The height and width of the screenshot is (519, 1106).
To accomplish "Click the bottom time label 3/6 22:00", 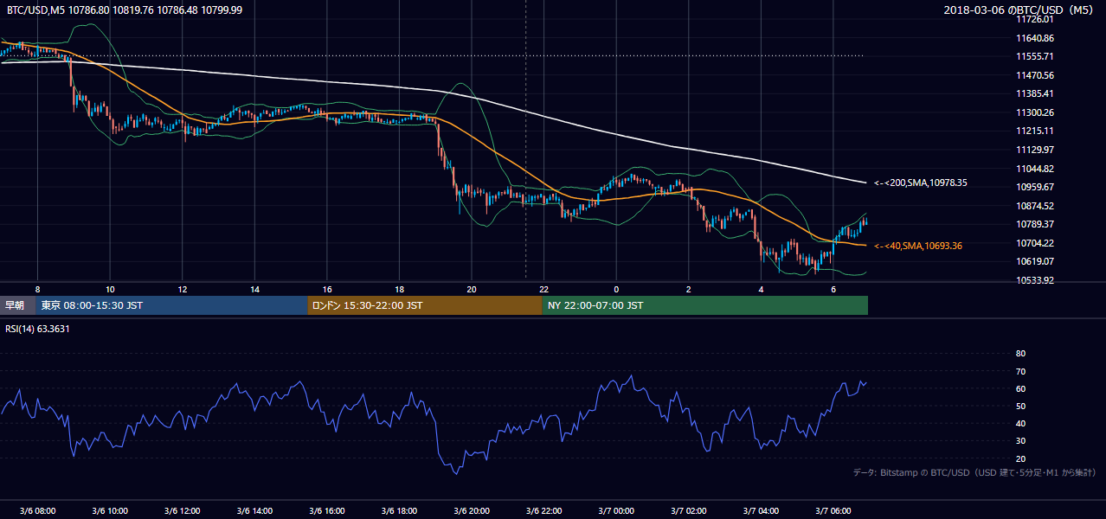I will point(544,511).
